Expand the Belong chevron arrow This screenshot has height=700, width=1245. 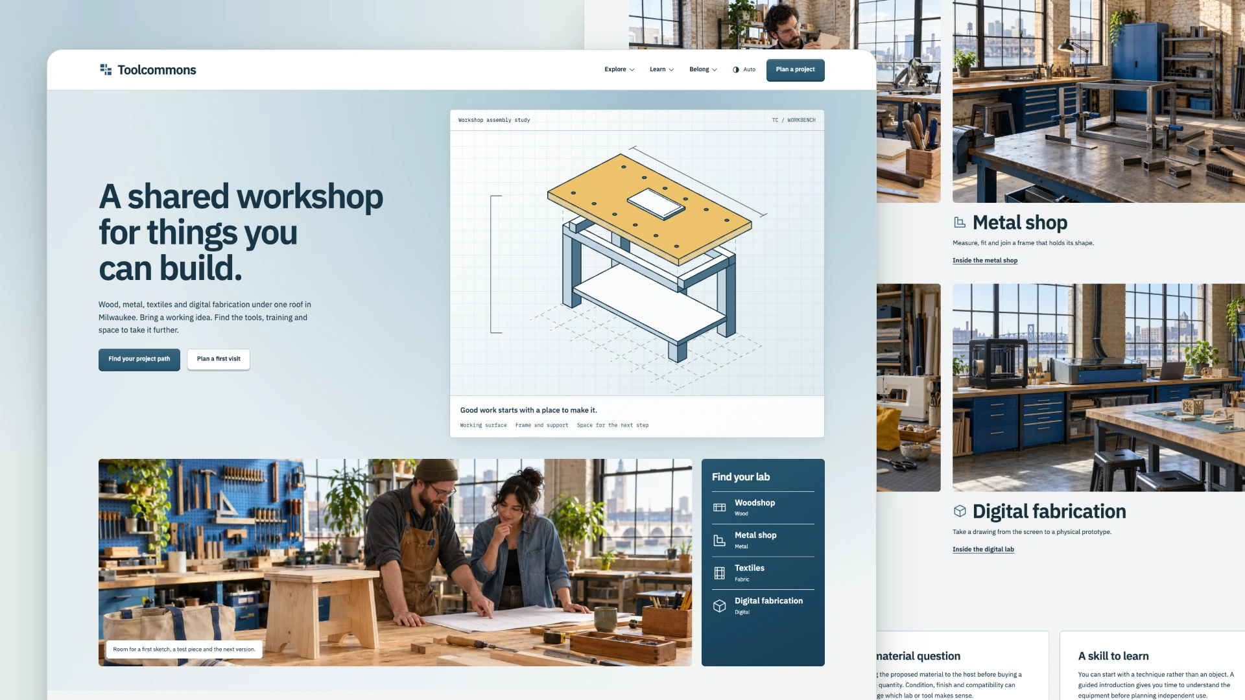click(715, 70)
